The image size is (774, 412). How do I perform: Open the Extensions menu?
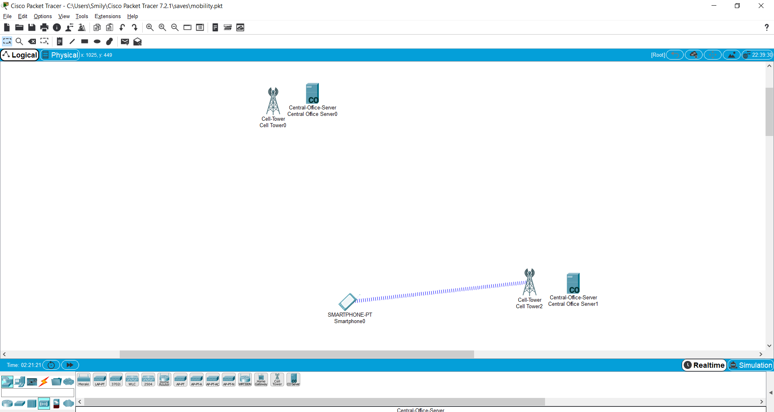point(108,16)
